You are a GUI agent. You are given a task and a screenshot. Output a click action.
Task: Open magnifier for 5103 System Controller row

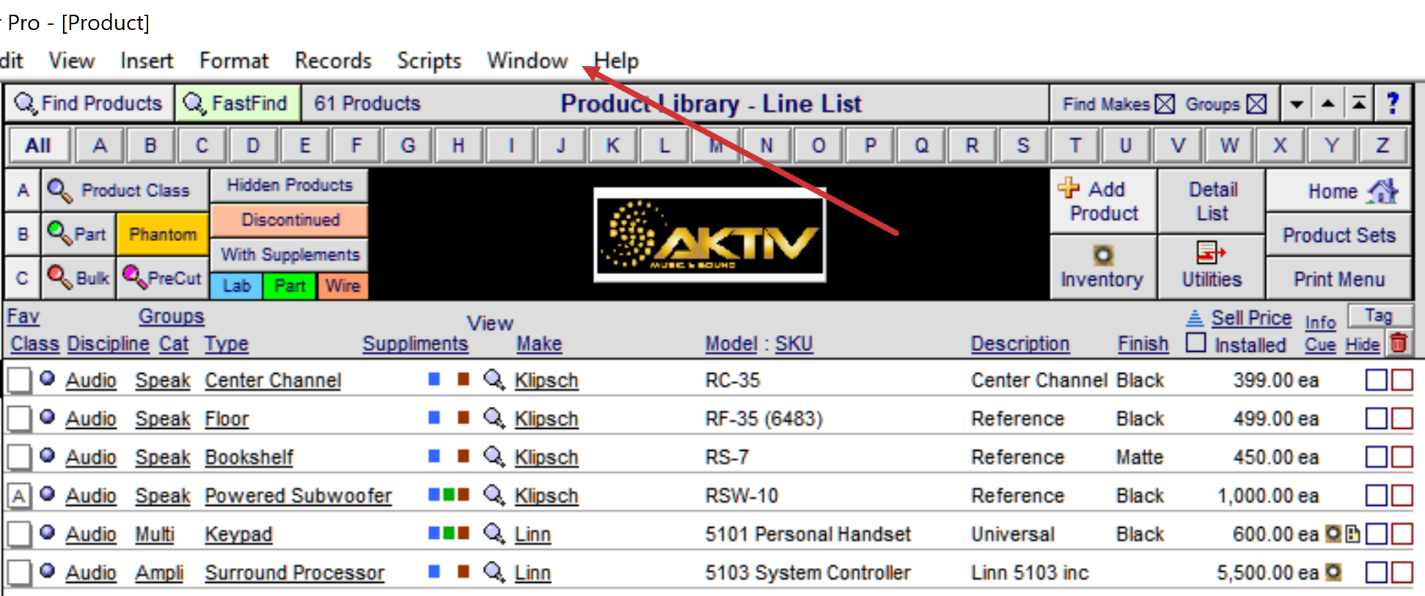coord(494,572)
